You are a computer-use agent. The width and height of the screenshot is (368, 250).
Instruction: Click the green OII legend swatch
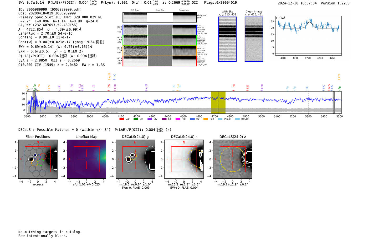[136, 119]
